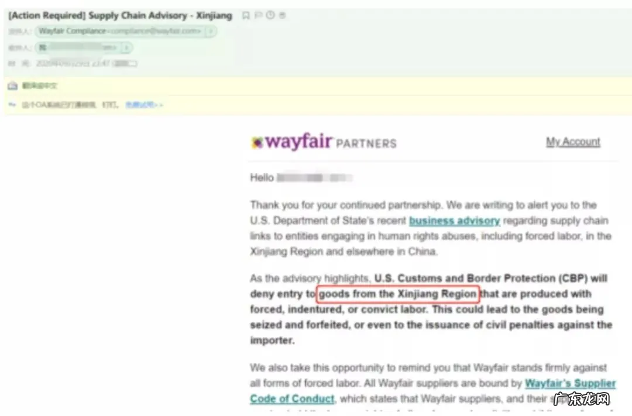Click the small icon on the OA notice row

(x=12, y=105)
